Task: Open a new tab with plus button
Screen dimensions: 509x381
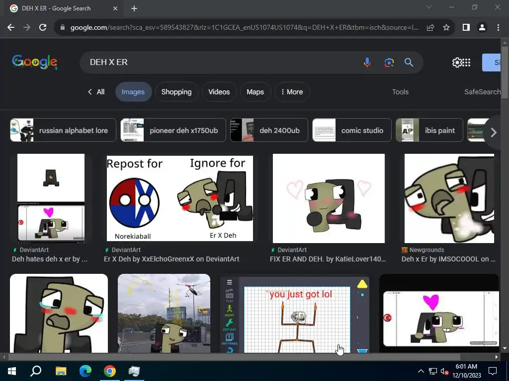Action: pyautogui.click(x=134, y=8)
